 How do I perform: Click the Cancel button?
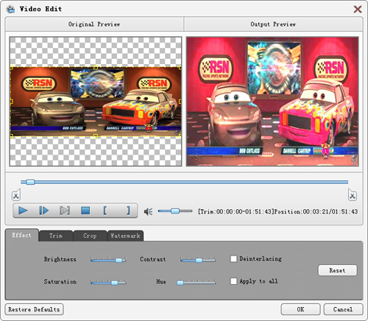pyautogui.click(x=343, y=309)
